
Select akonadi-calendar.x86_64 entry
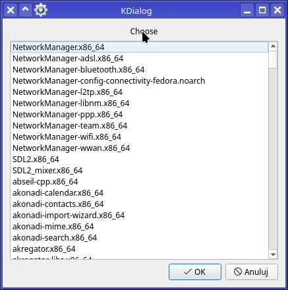[139, 193]
